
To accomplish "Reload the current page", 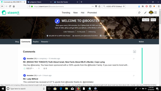I will tap(10, 6).
